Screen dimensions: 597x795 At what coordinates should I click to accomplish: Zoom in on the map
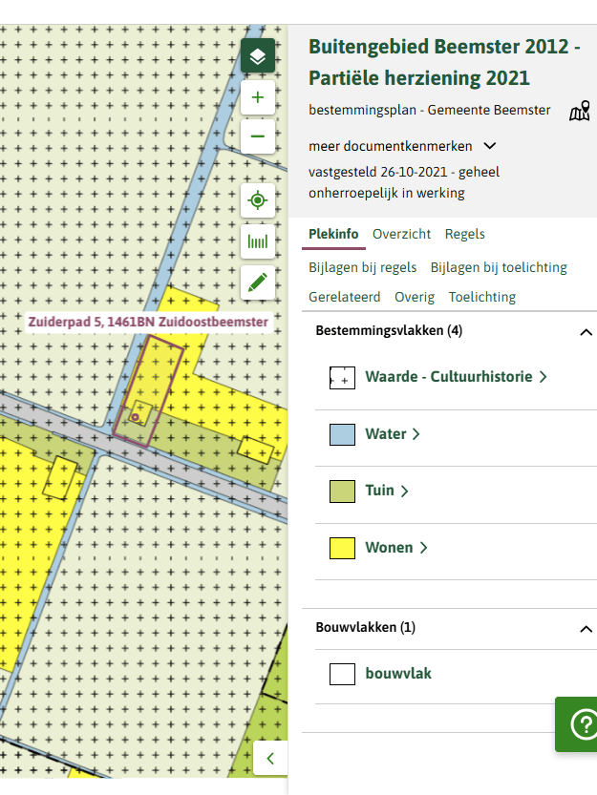(x=257, y=97)
